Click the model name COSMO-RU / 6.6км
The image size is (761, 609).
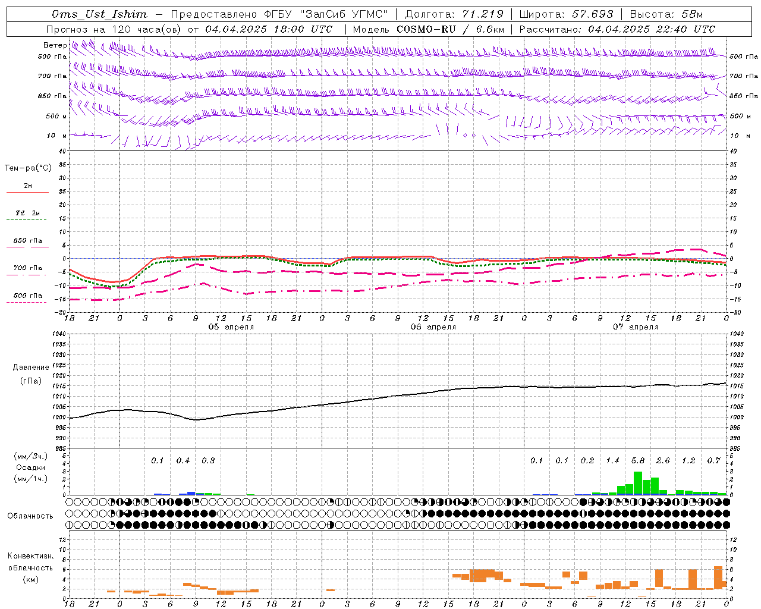coord(451,29)
